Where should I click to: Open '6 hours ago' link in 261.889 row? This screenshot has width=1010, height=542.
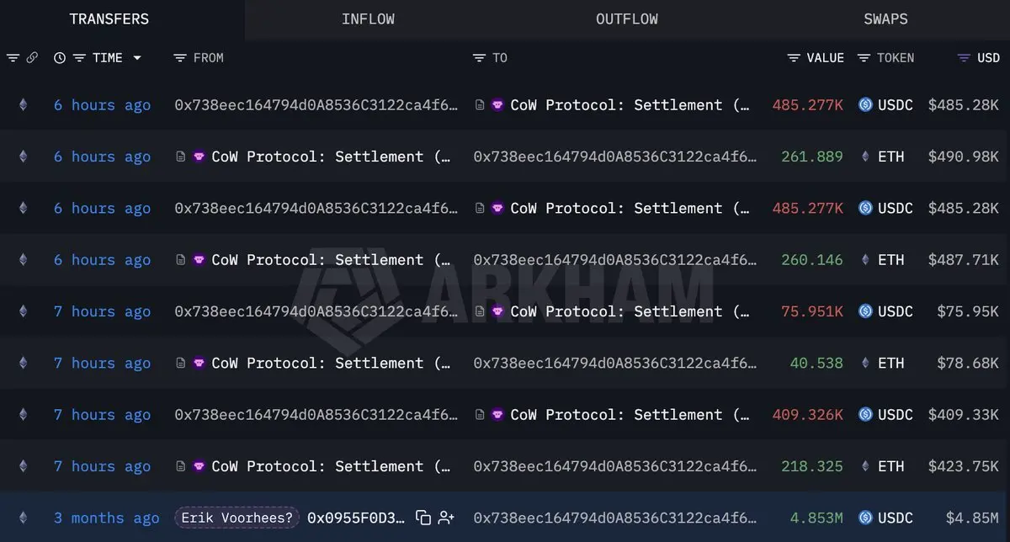pyautogui.click(x=102, y=157)
